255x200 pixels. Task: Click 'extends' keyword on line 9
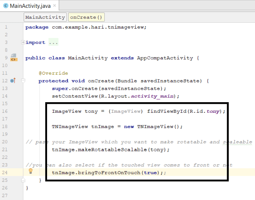point(122,58)
